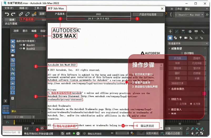Select the Geometry category circle icon
Screen dimensions: 211x138
click(170, 38)
